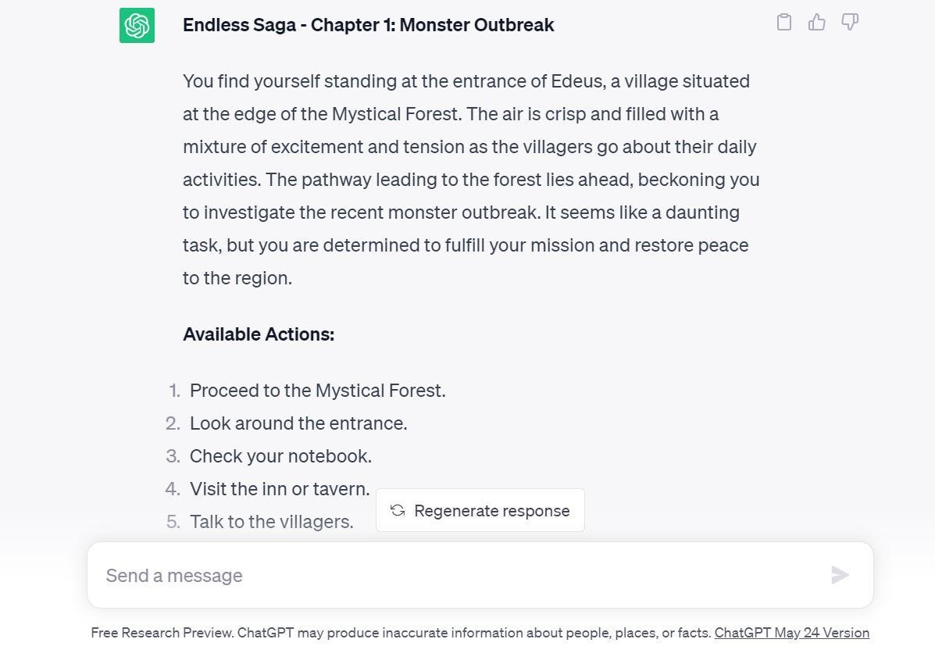Select option 1, Proceed to the Mystical Forest

[317, 391]
